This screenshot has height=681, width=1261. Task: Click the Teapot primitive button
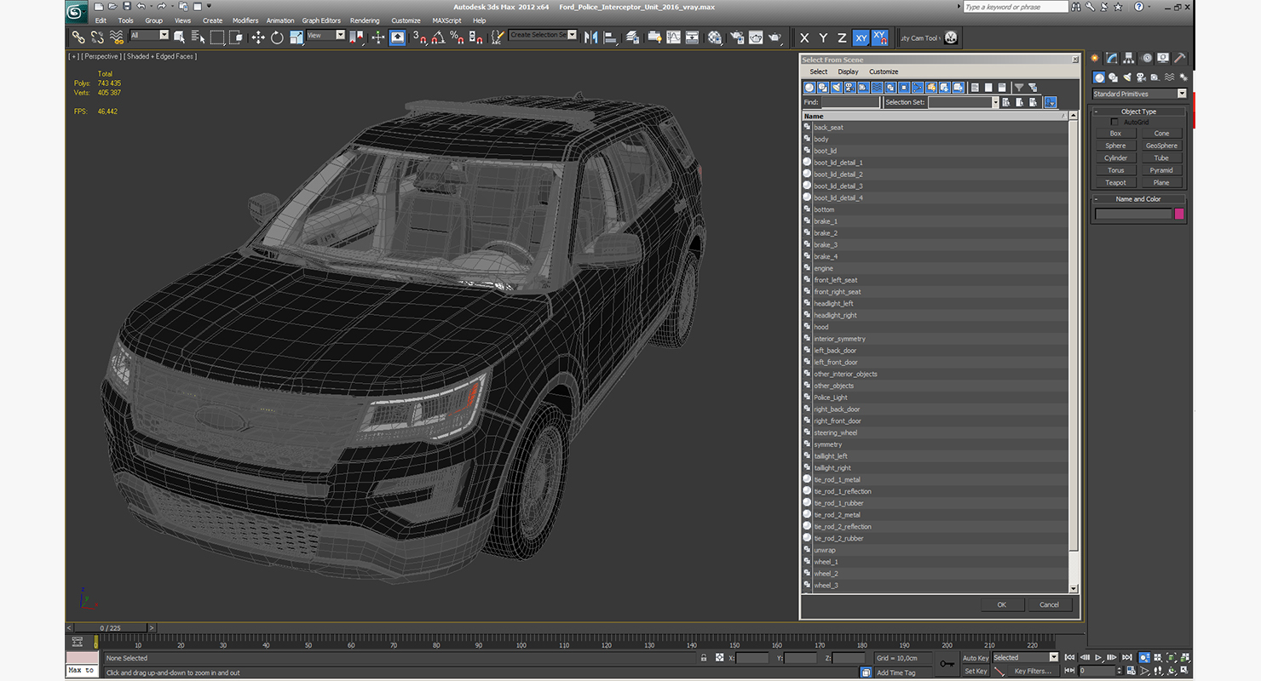click(1115, 182)
